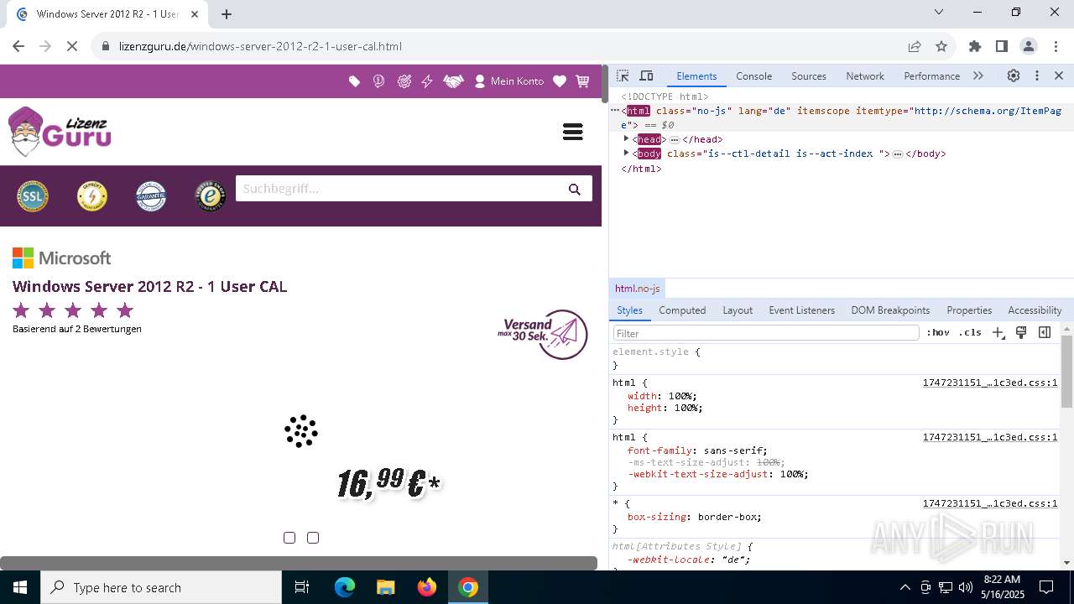1074x604 pixels.
Task: Expand the body element node
Action: pos(626,154)
